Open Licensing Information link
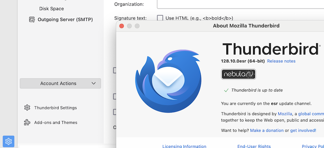Viewport: 324px width, 148px height. coord(184,146)
